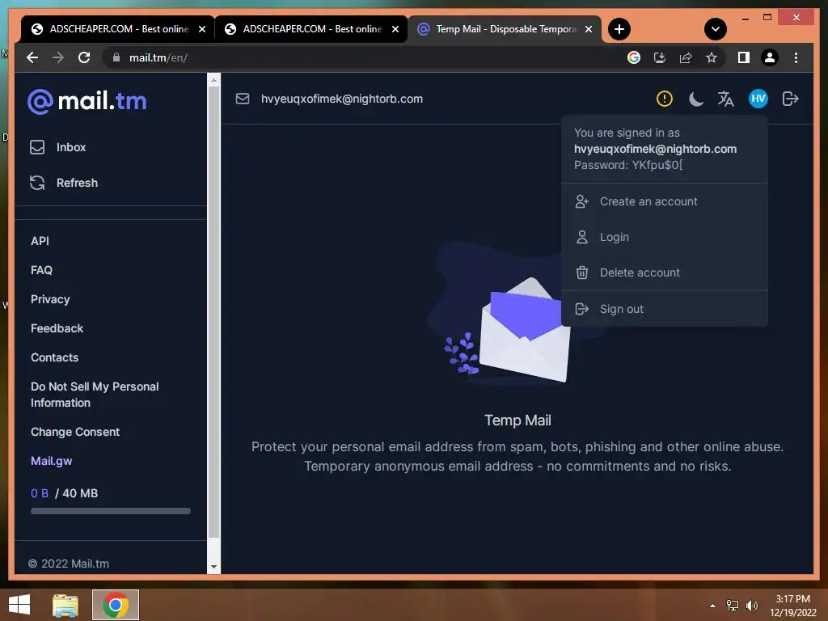Open Do Not Sell My Personal Information
Viewport: 828px width, 621px height.
click(95, 395)
